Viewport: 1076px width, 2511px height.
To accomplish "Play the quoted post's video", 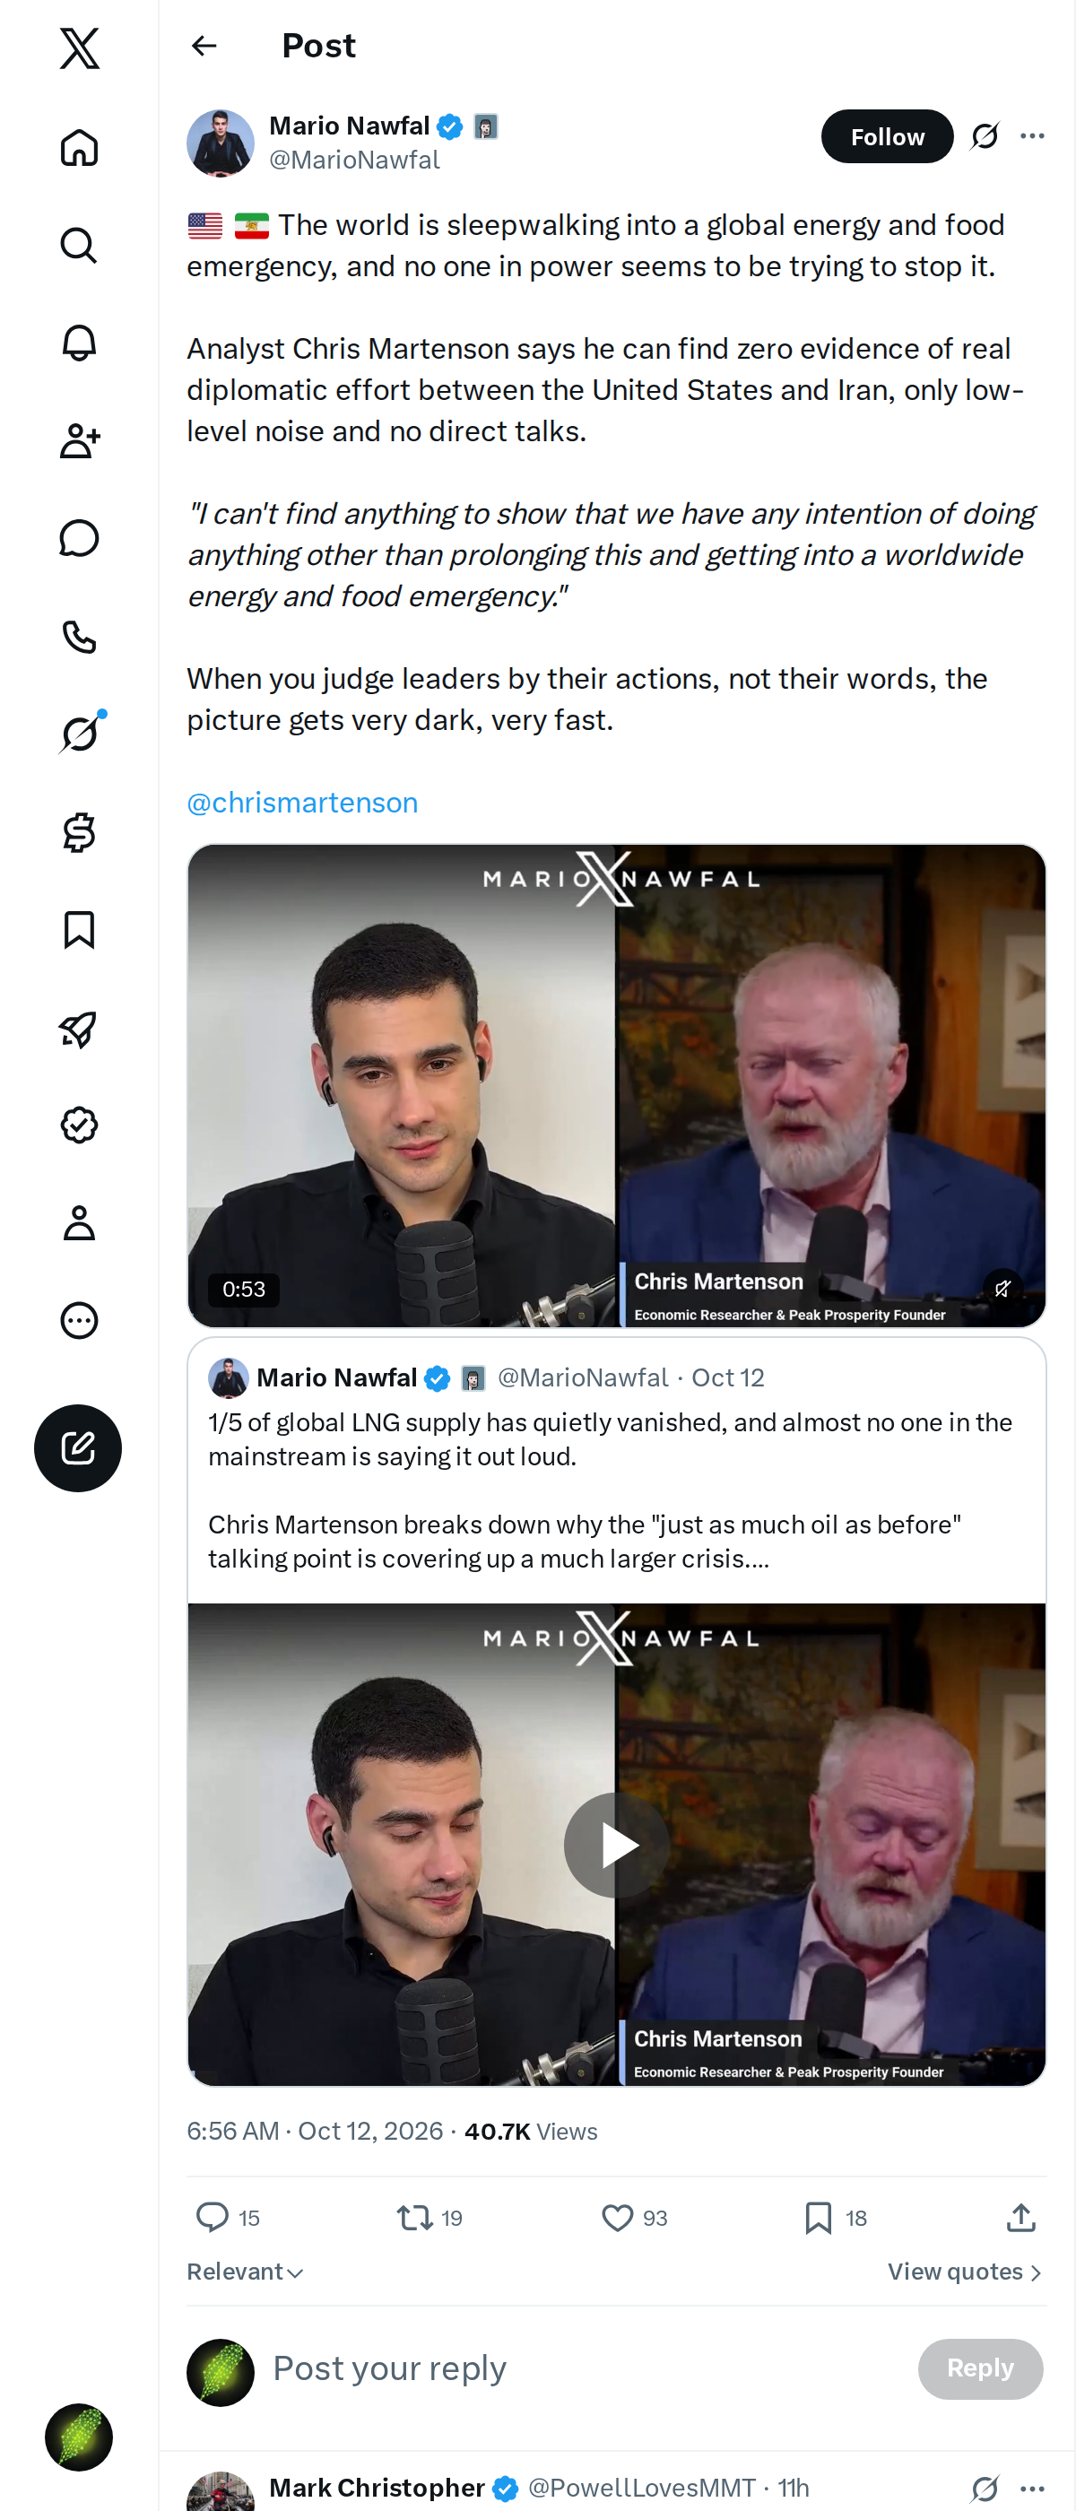I will [x=616, y=1845].
